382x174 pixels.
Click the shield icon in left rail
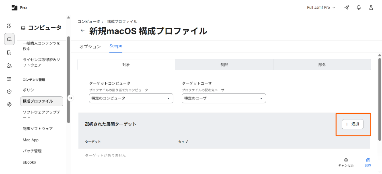(9, 91)
